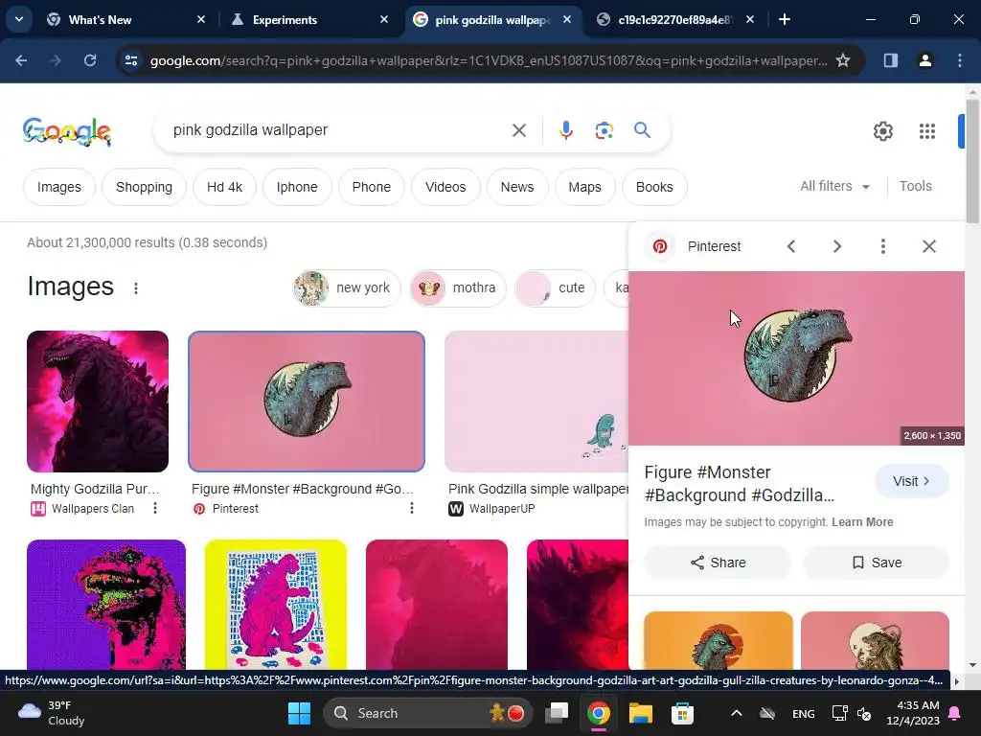Search by image with Lens icon
Image resolution: width=981 pixels, height=736 pixels.
[604, 130]
